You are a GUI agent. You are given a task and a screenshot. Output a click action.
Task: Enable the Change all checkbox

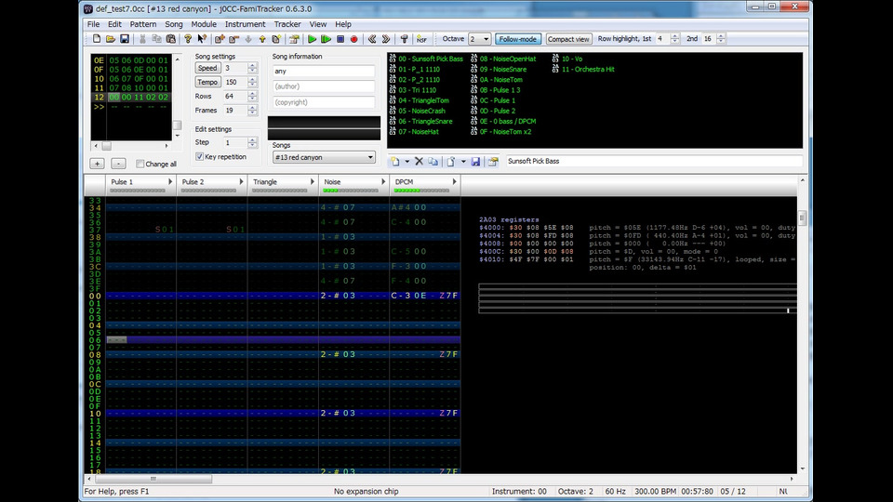(x=139, y=164)
